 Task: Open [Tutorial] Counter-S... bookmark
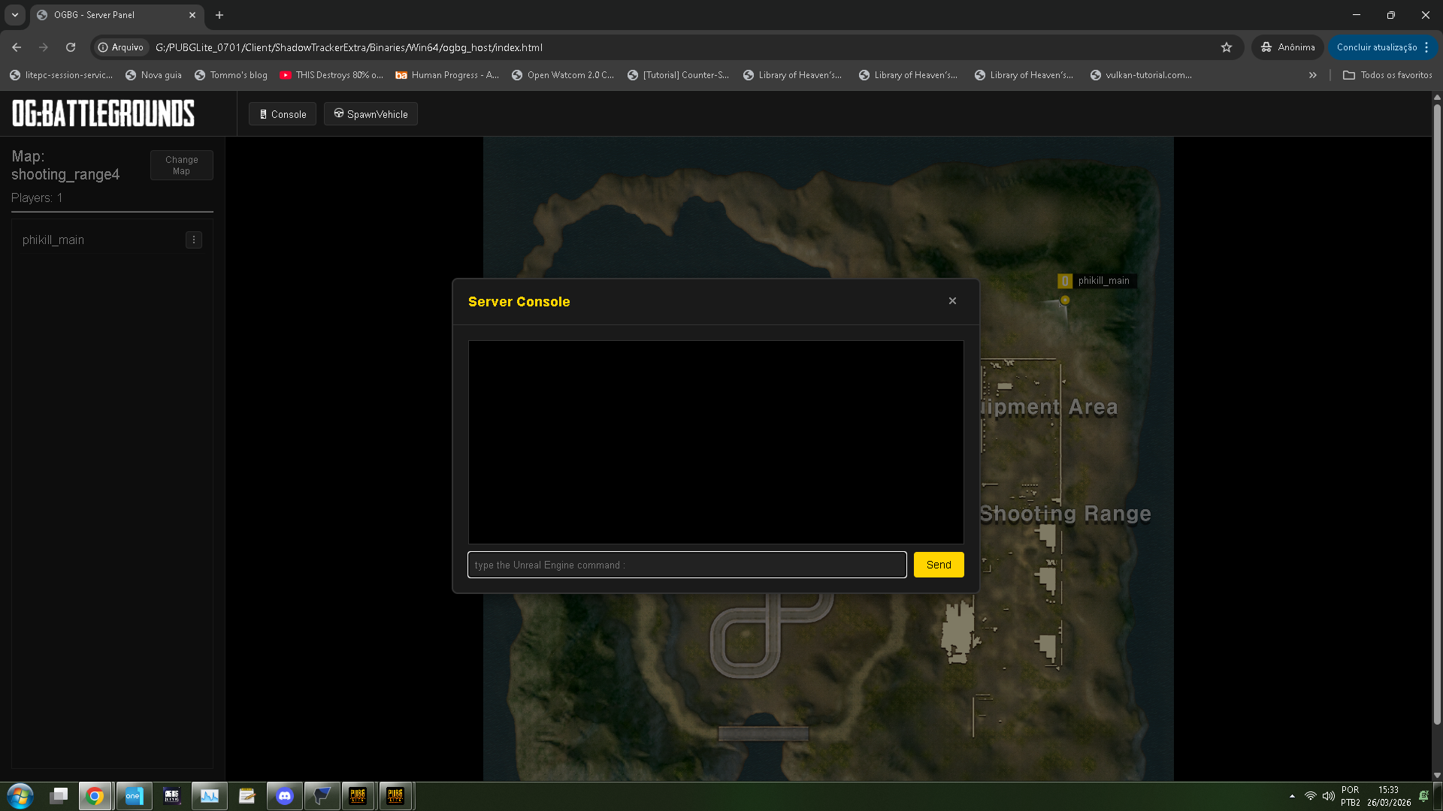[678, 75]
